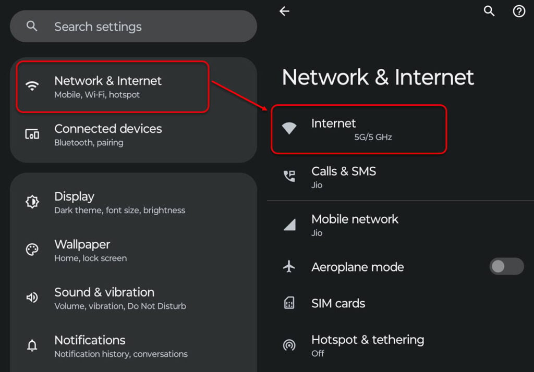Click the Search settings field
This screenshot has height=372, width=534.
[133, 27]
